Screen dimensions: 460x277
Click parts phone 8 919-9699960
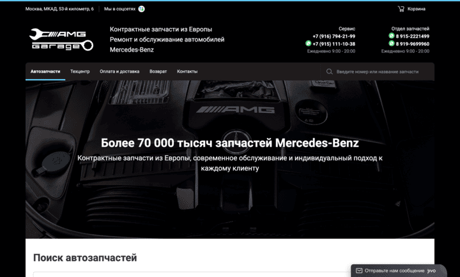(x=413, y=44)
